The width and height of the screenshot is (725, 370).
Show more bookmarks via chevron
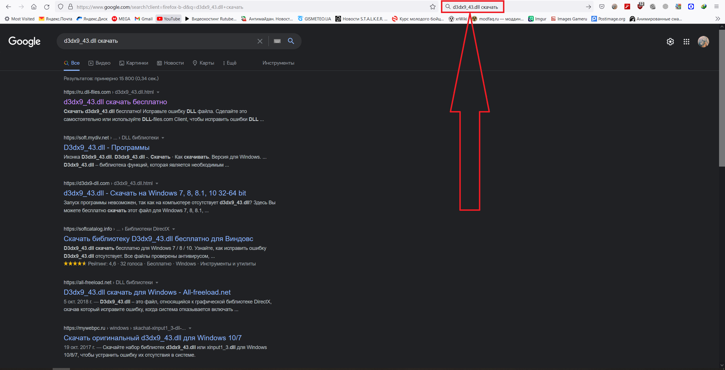718,19
